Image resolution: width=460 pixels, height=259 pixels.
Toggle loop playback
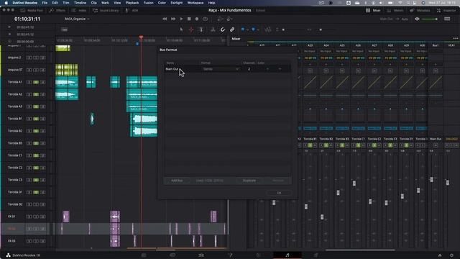pyautogui.click(x=205, y=19)
